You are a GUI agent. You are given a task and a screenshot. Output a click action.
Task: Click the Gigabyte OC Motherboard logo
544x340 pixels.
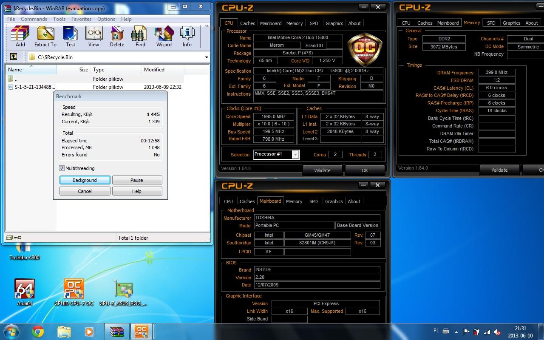click(365, 49)
